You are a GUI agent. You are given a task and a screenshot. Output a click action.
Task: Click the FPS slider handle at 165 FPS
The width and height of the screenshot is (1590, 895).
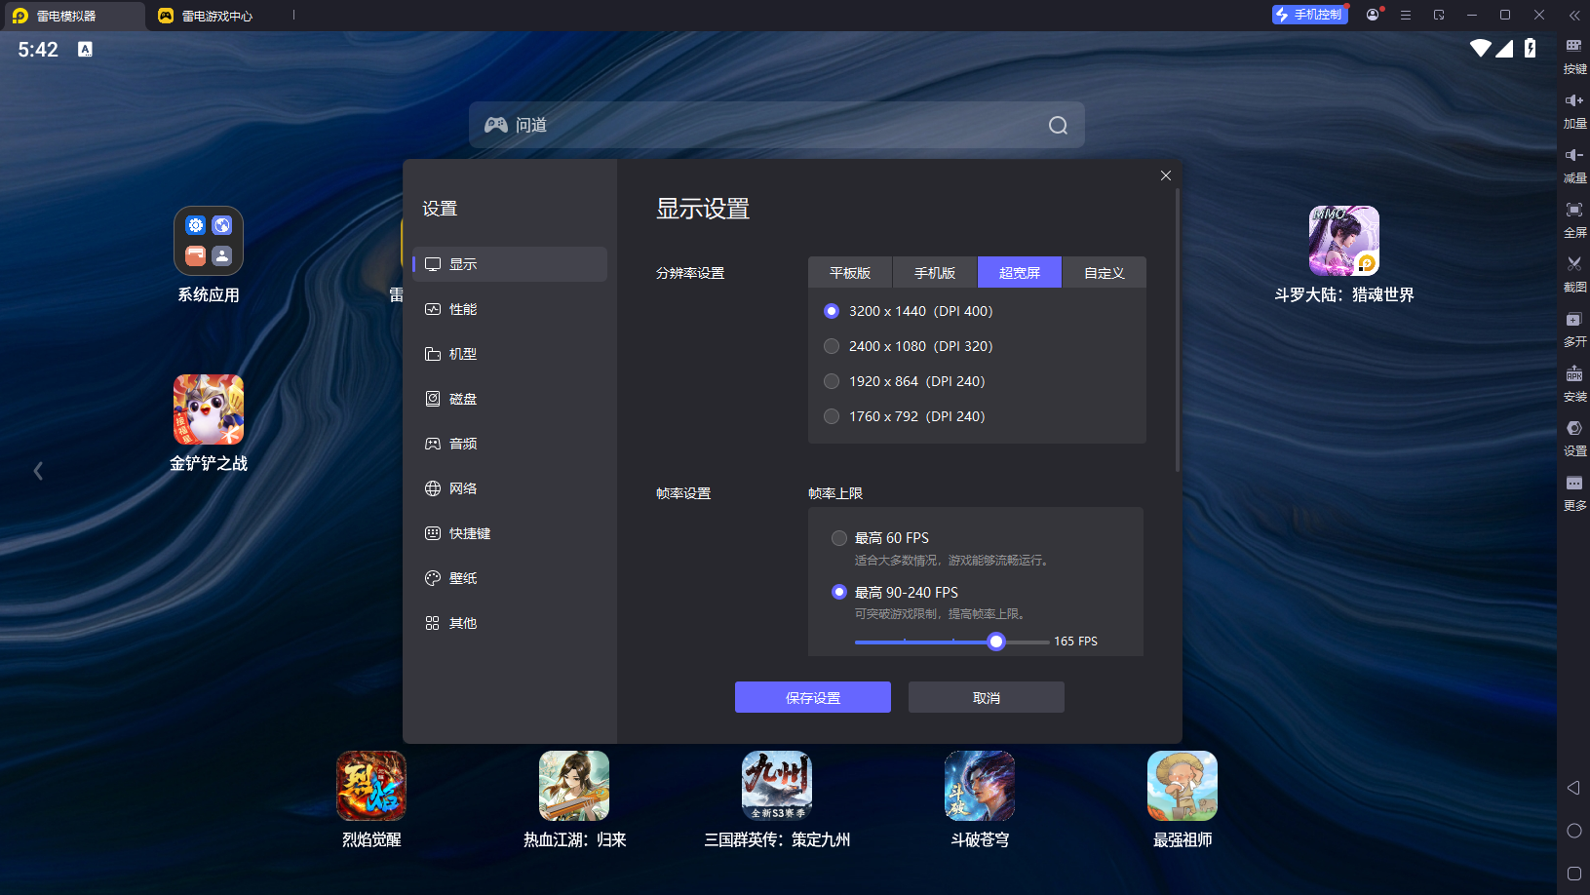tap(995, 642)
